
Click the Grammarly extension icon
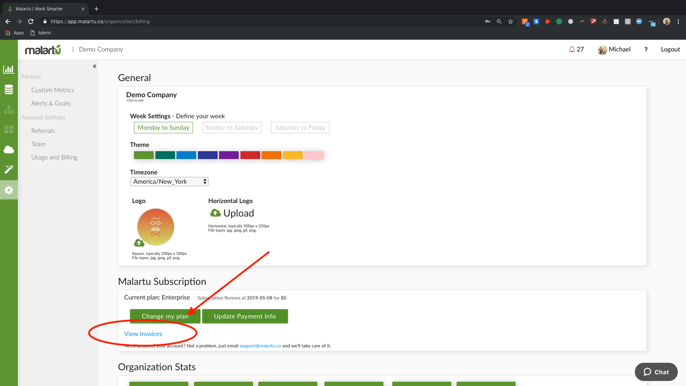coord(559,21)
